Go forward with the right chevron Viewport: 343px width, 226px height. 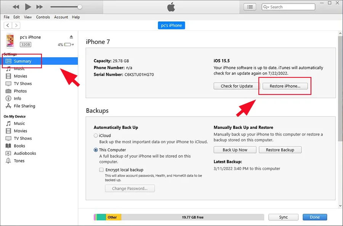(x=16, y=26)
